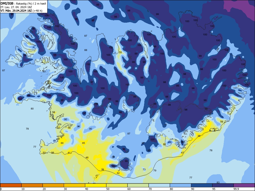Image resolution: width=255 pixels, height=191 pixels.
Task: Click the humidity value '88' on the map
Action: point(86,50)
